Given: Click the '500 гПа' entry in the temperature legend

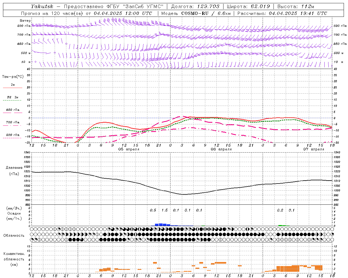Looking at the screenshot, I should point(13,135).
